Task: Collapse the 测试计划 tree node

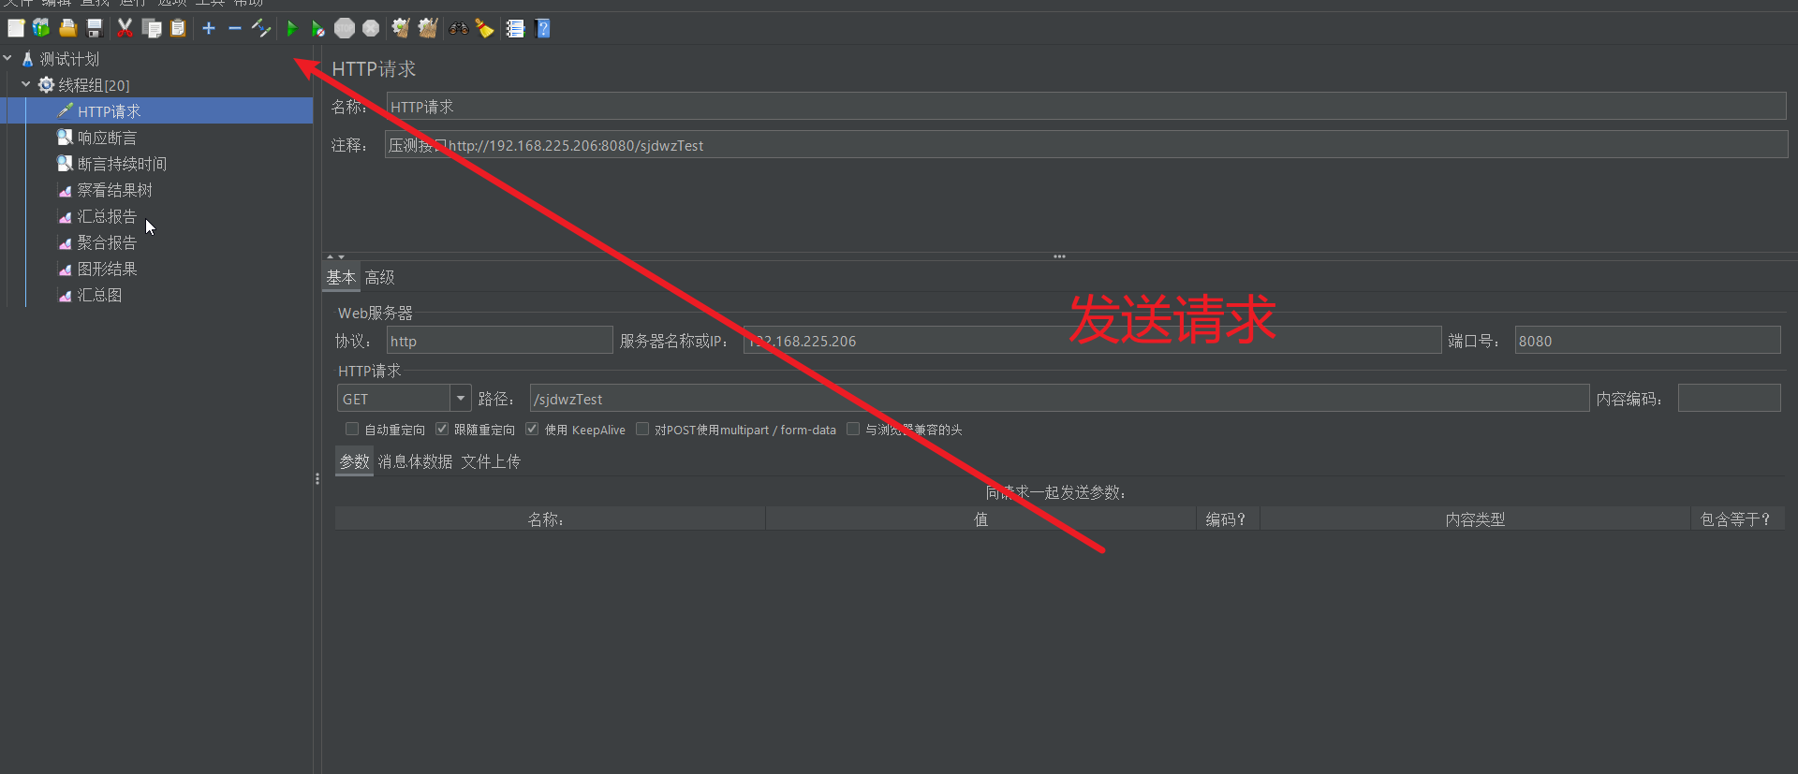Action: (7, 58)
